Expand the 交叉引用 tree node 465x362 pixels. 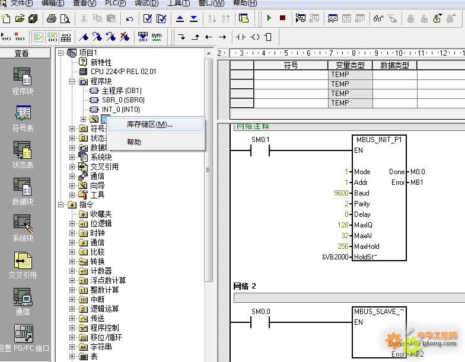coord(72,166)
